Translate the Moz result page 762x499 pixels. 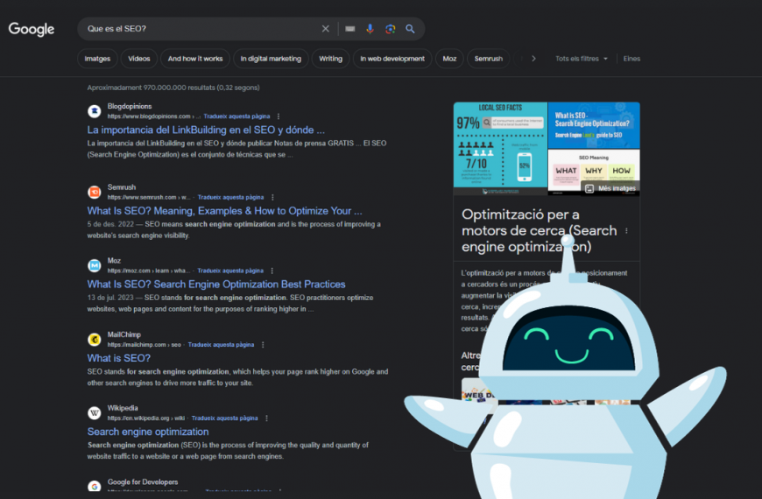pos(230,271)
